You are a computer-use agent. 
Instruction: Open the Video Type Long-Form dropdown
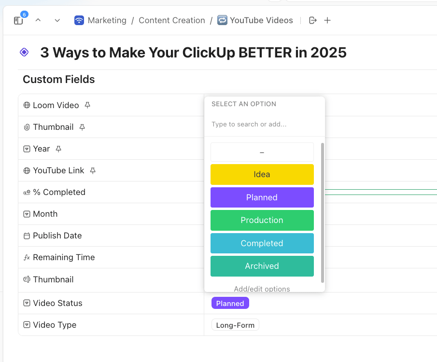pyautogui.click(x=235, y=325)
